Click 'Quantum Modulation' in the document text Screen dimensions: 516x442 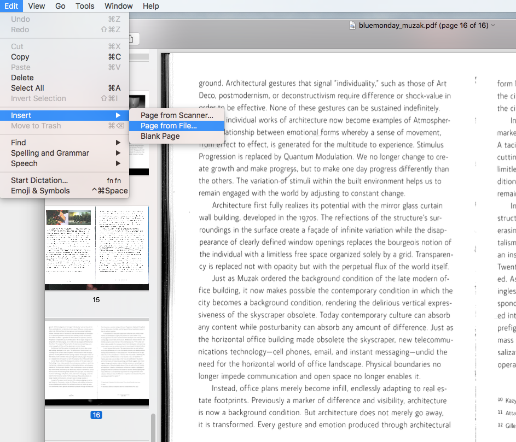[x=319, y=157]
